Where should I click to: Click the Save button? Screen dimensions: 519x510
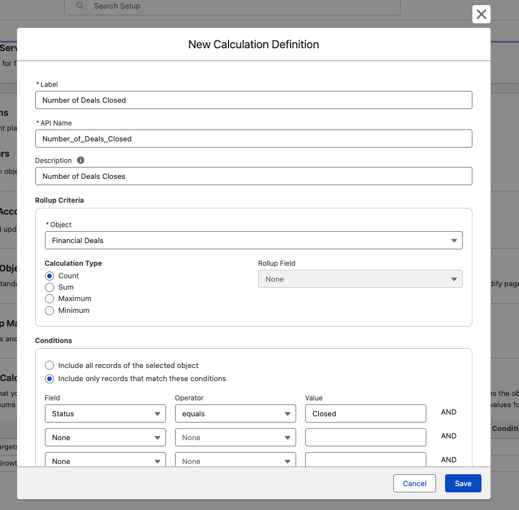click(463, 483)
